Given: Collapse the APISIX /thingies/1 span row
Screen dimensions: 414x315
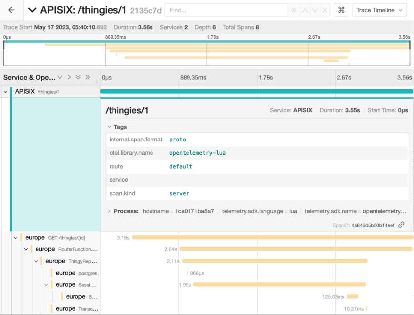Looking at the screenshot, I should 6,91.
